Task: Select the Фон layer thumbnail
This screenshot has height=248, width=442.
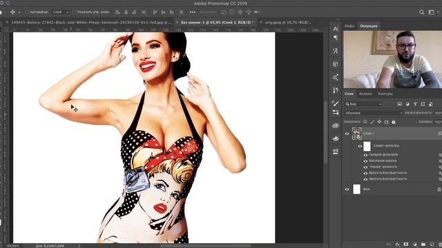Action: pyautogui.click(x=357, y=189)
